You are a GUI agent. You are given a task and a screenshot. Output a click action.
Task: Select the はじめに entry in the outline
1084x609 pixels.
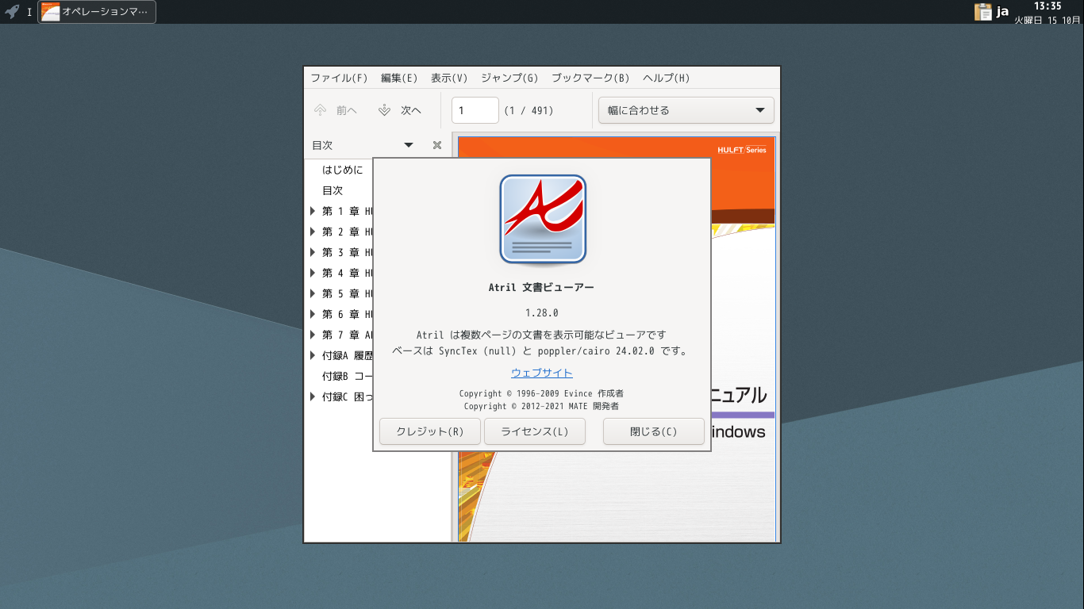click(x=342, y=170)
